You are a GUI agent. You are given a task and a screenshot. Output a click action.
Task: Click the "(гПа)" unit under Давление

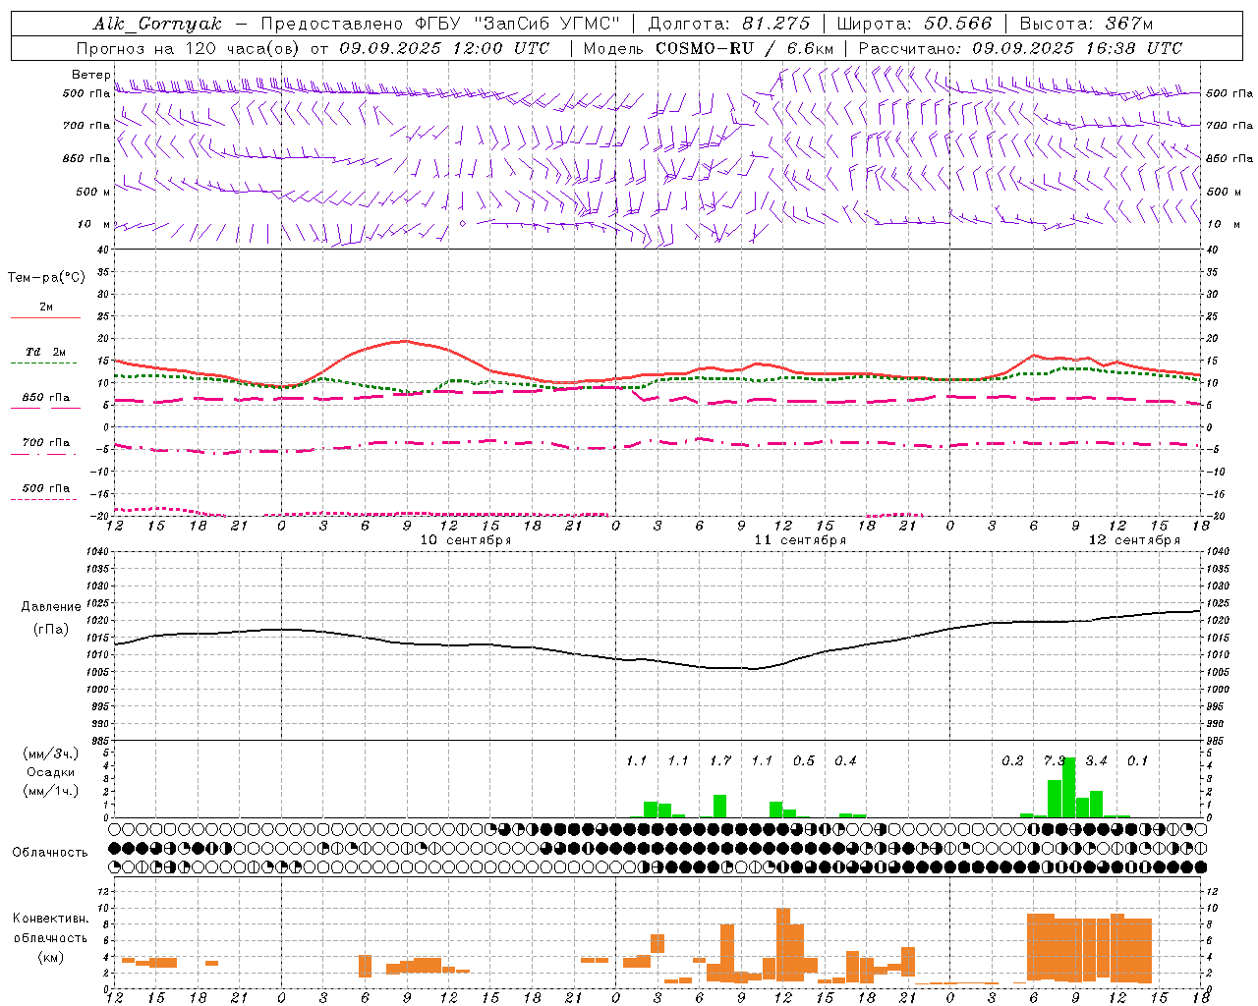[51, 630]
